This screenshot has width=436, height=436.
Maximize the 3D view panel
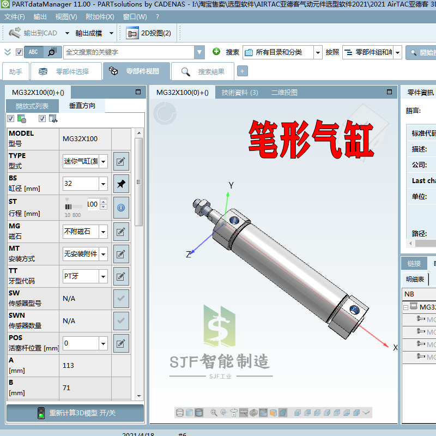[x=389, y=92]
